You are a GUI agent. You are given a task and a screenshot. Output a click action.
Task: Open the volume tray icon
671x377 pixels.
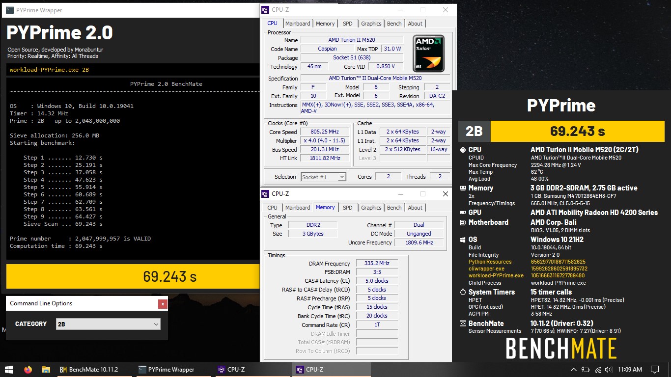[609, 370]
